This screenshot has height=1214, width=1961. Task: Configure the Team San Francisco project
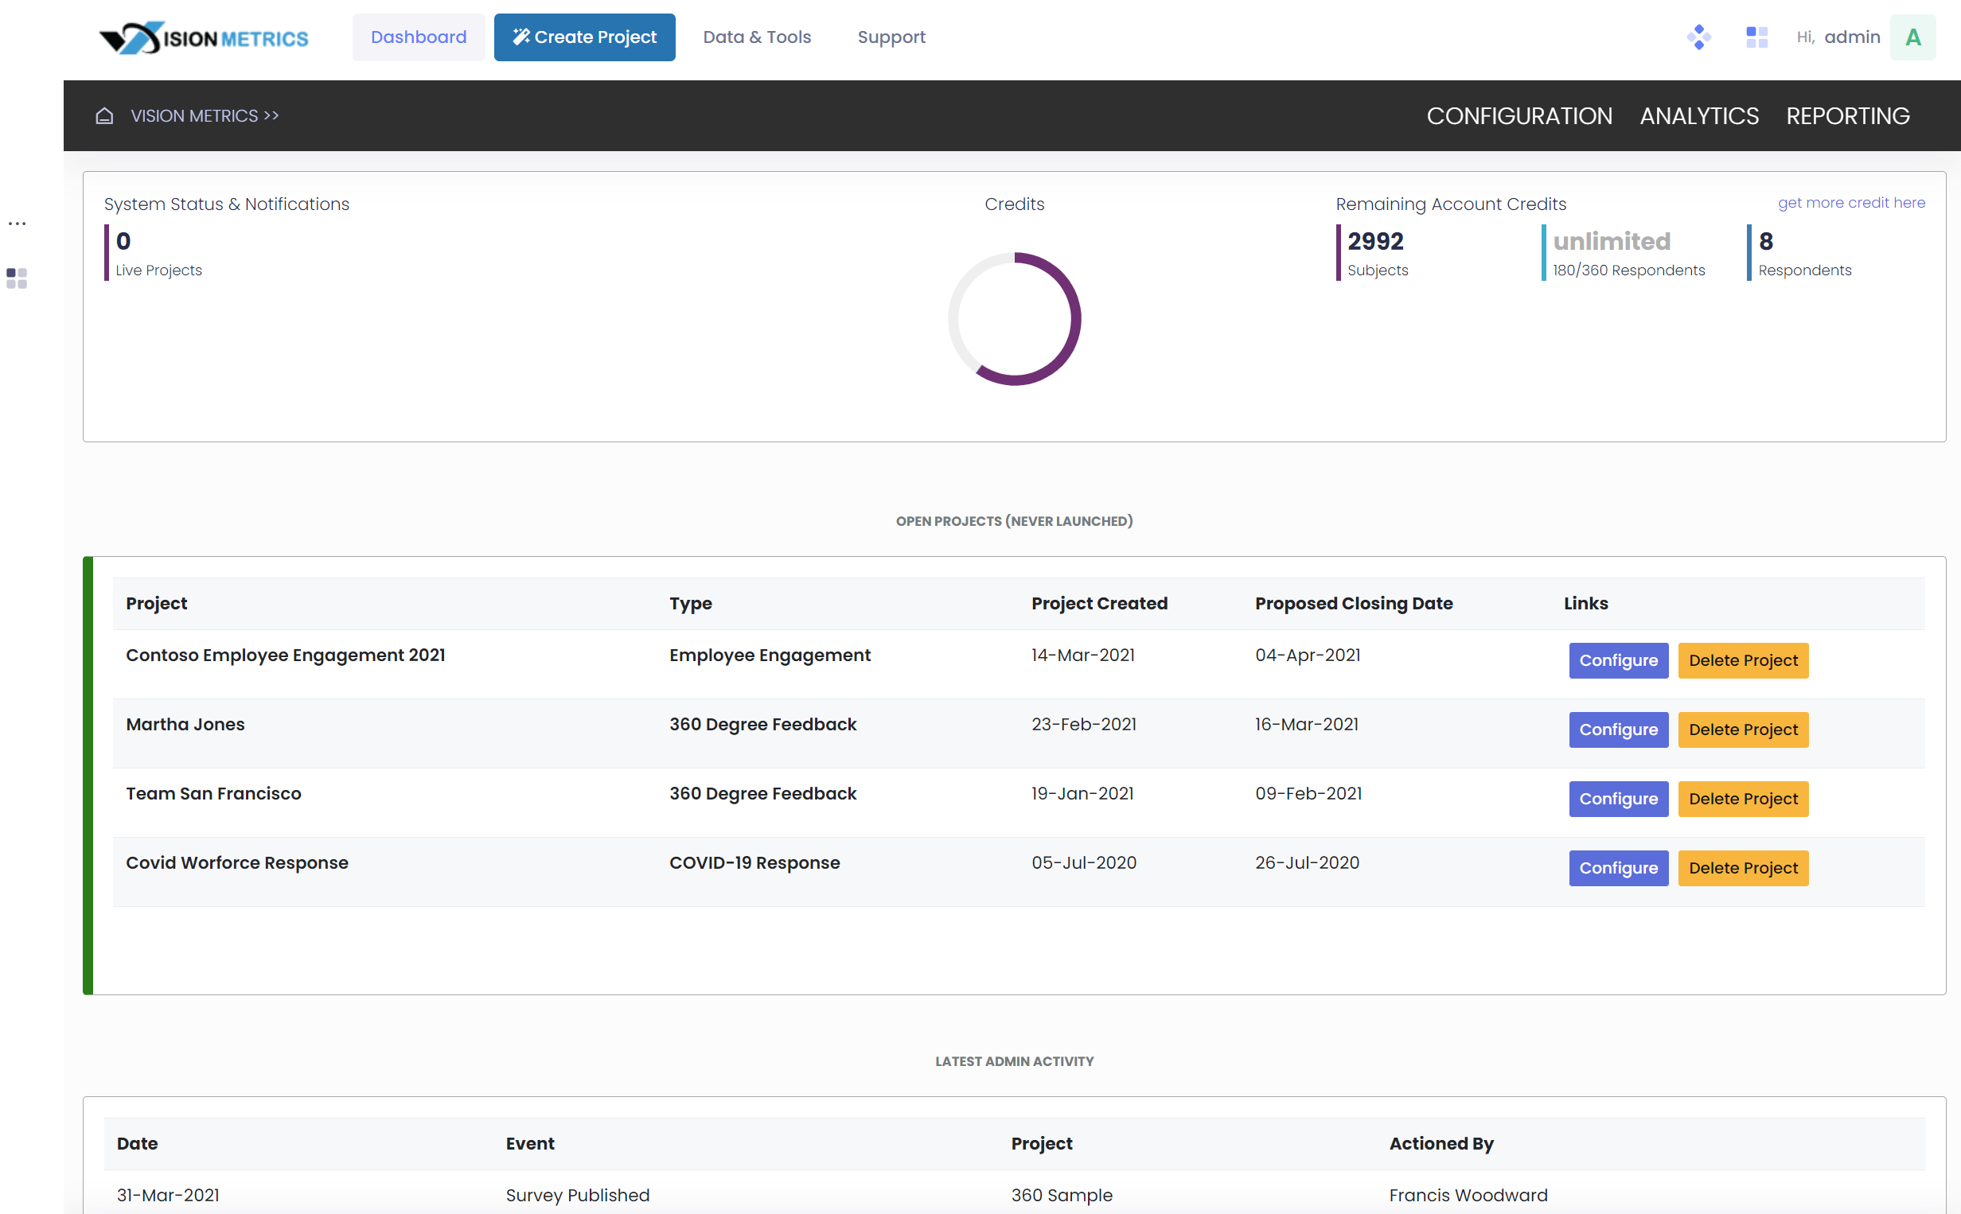1618,799
